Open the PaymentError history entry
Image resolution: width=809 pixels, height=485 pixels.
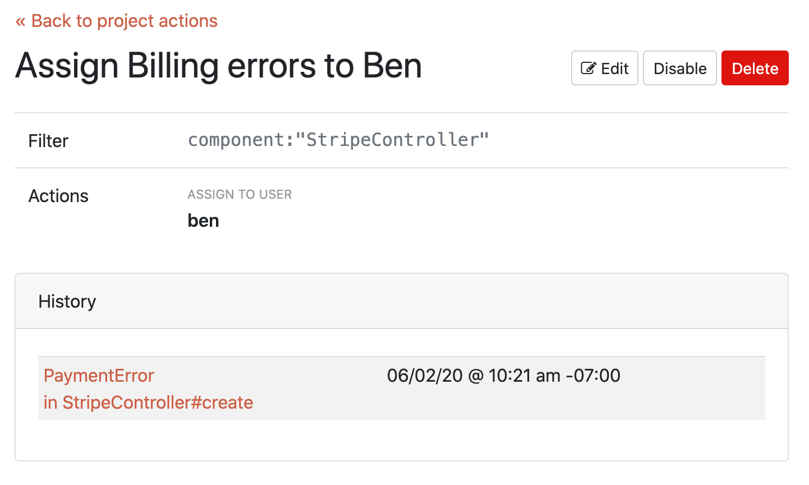pyautogui.click(x=99, y=376)
